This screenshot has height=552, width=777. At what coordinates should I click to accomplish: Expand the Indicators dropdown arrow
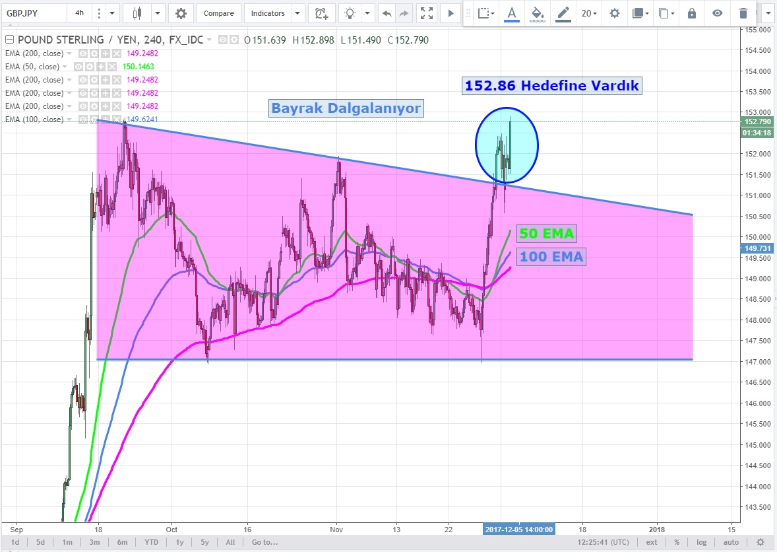297,13
